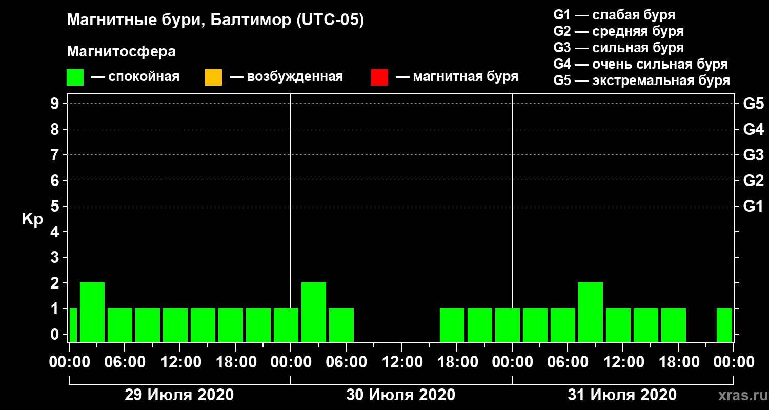Screen dimensions: 769x410
Task: Click the right-axis 'G3' label
Action: coord(753,155)
